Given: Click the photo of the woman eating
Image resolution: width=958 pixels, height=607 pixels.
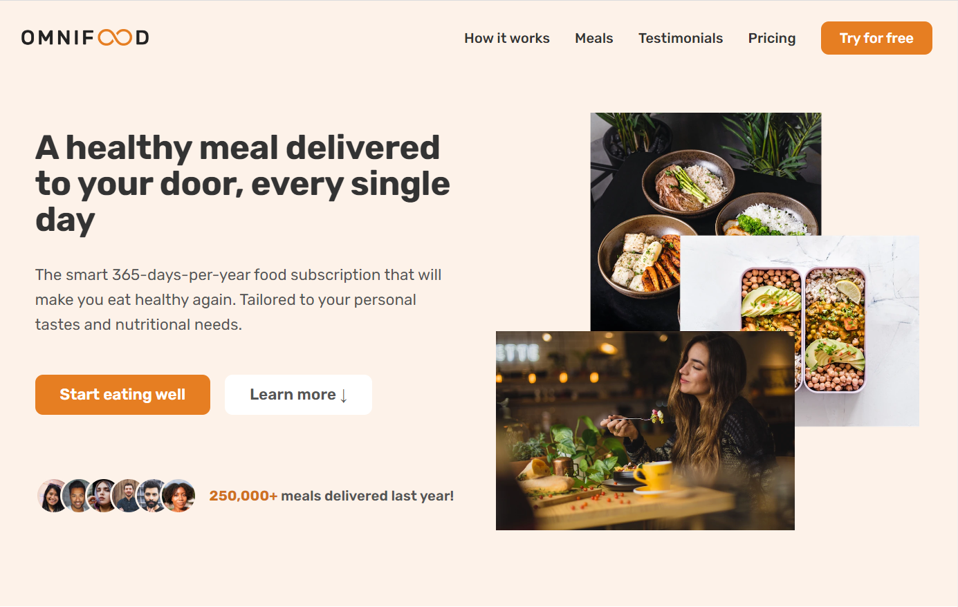Looking at the screenshot, I should click(645, 431).
